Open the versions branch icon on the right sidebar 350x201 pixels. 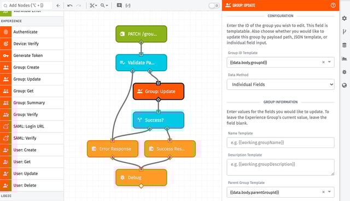[345, 32]
